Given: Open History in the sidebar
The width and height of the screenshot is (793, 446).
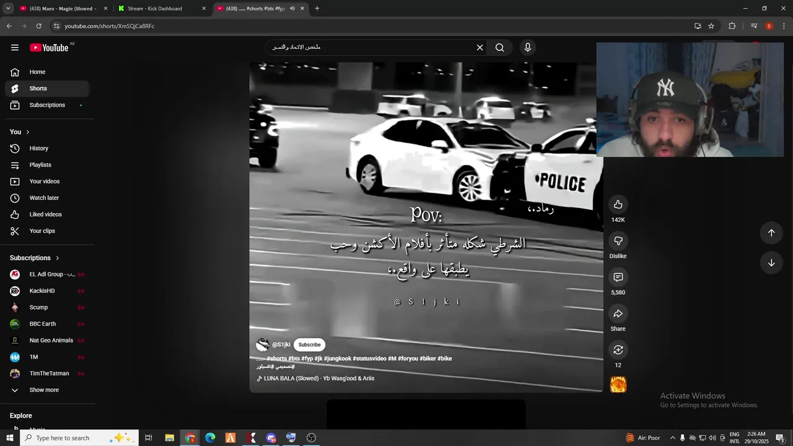Looking at the screenshot, I should tap(47, 149).
